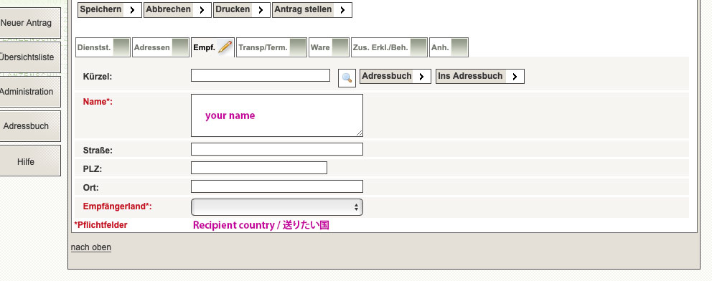Open the Zus. Erkl./Beh. tab
This screenshot has height=281, width=712.
click(x=389, y=47)
